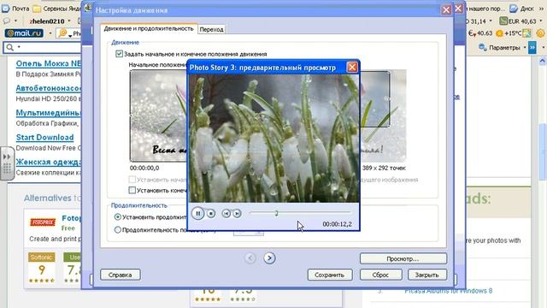Reset settings with the Сброс button
This screenshot has width=547, height=308.
380,275
